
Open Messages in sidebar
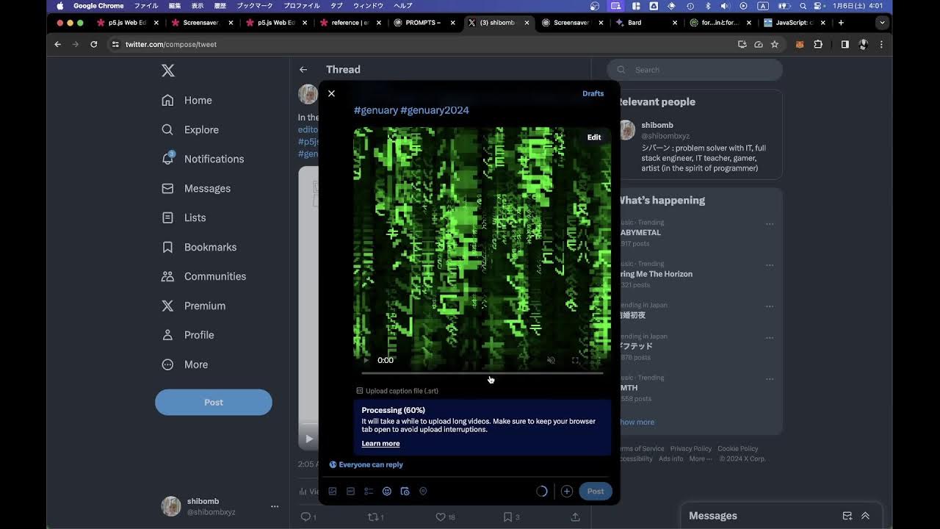point(196,188)
